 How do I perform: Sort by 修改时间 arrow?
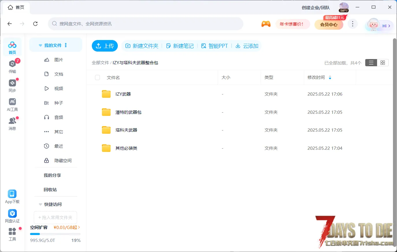pos(330,77)
